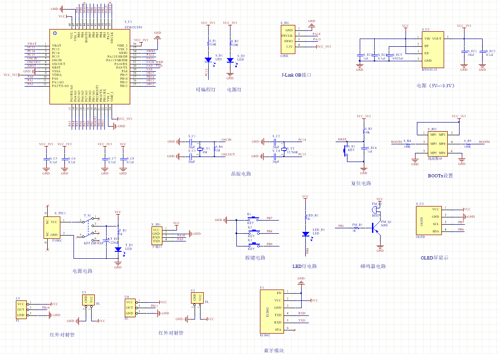Click the ECB02 Bluetooth module U1 block
The width and height of the screenshot is (499, 354).
(272, 311)
